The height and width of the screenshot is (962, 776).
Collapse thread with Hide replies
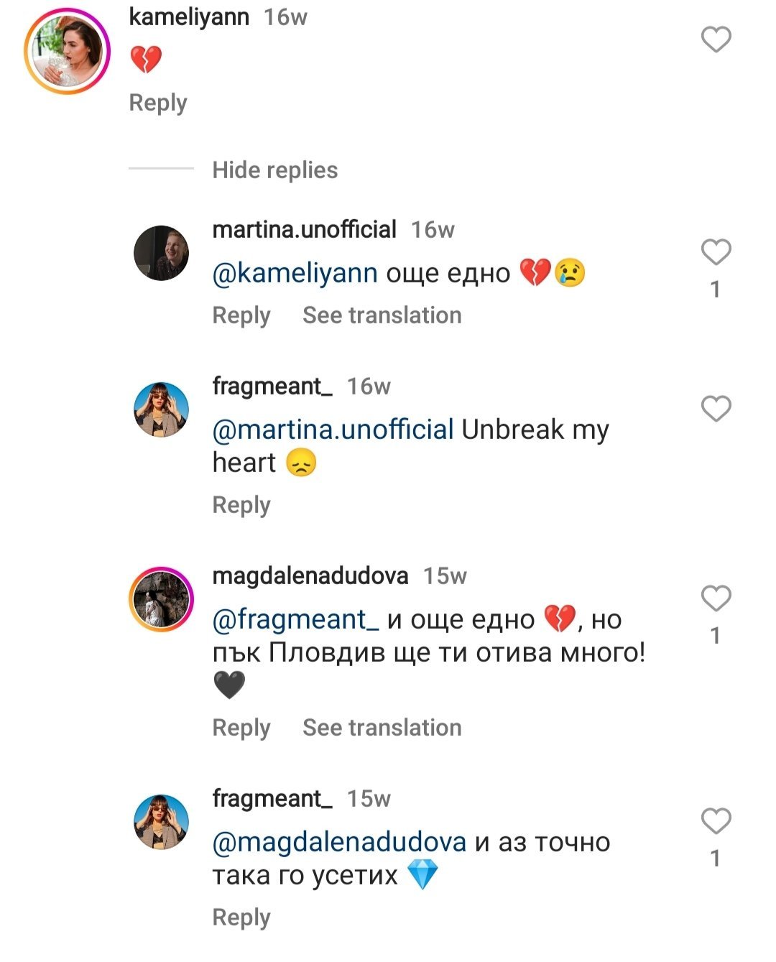click(274, 170)
